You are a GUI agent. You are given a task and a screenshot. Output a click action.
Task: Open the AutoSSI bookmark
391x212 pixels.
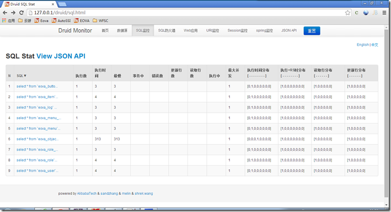(61, 21)
